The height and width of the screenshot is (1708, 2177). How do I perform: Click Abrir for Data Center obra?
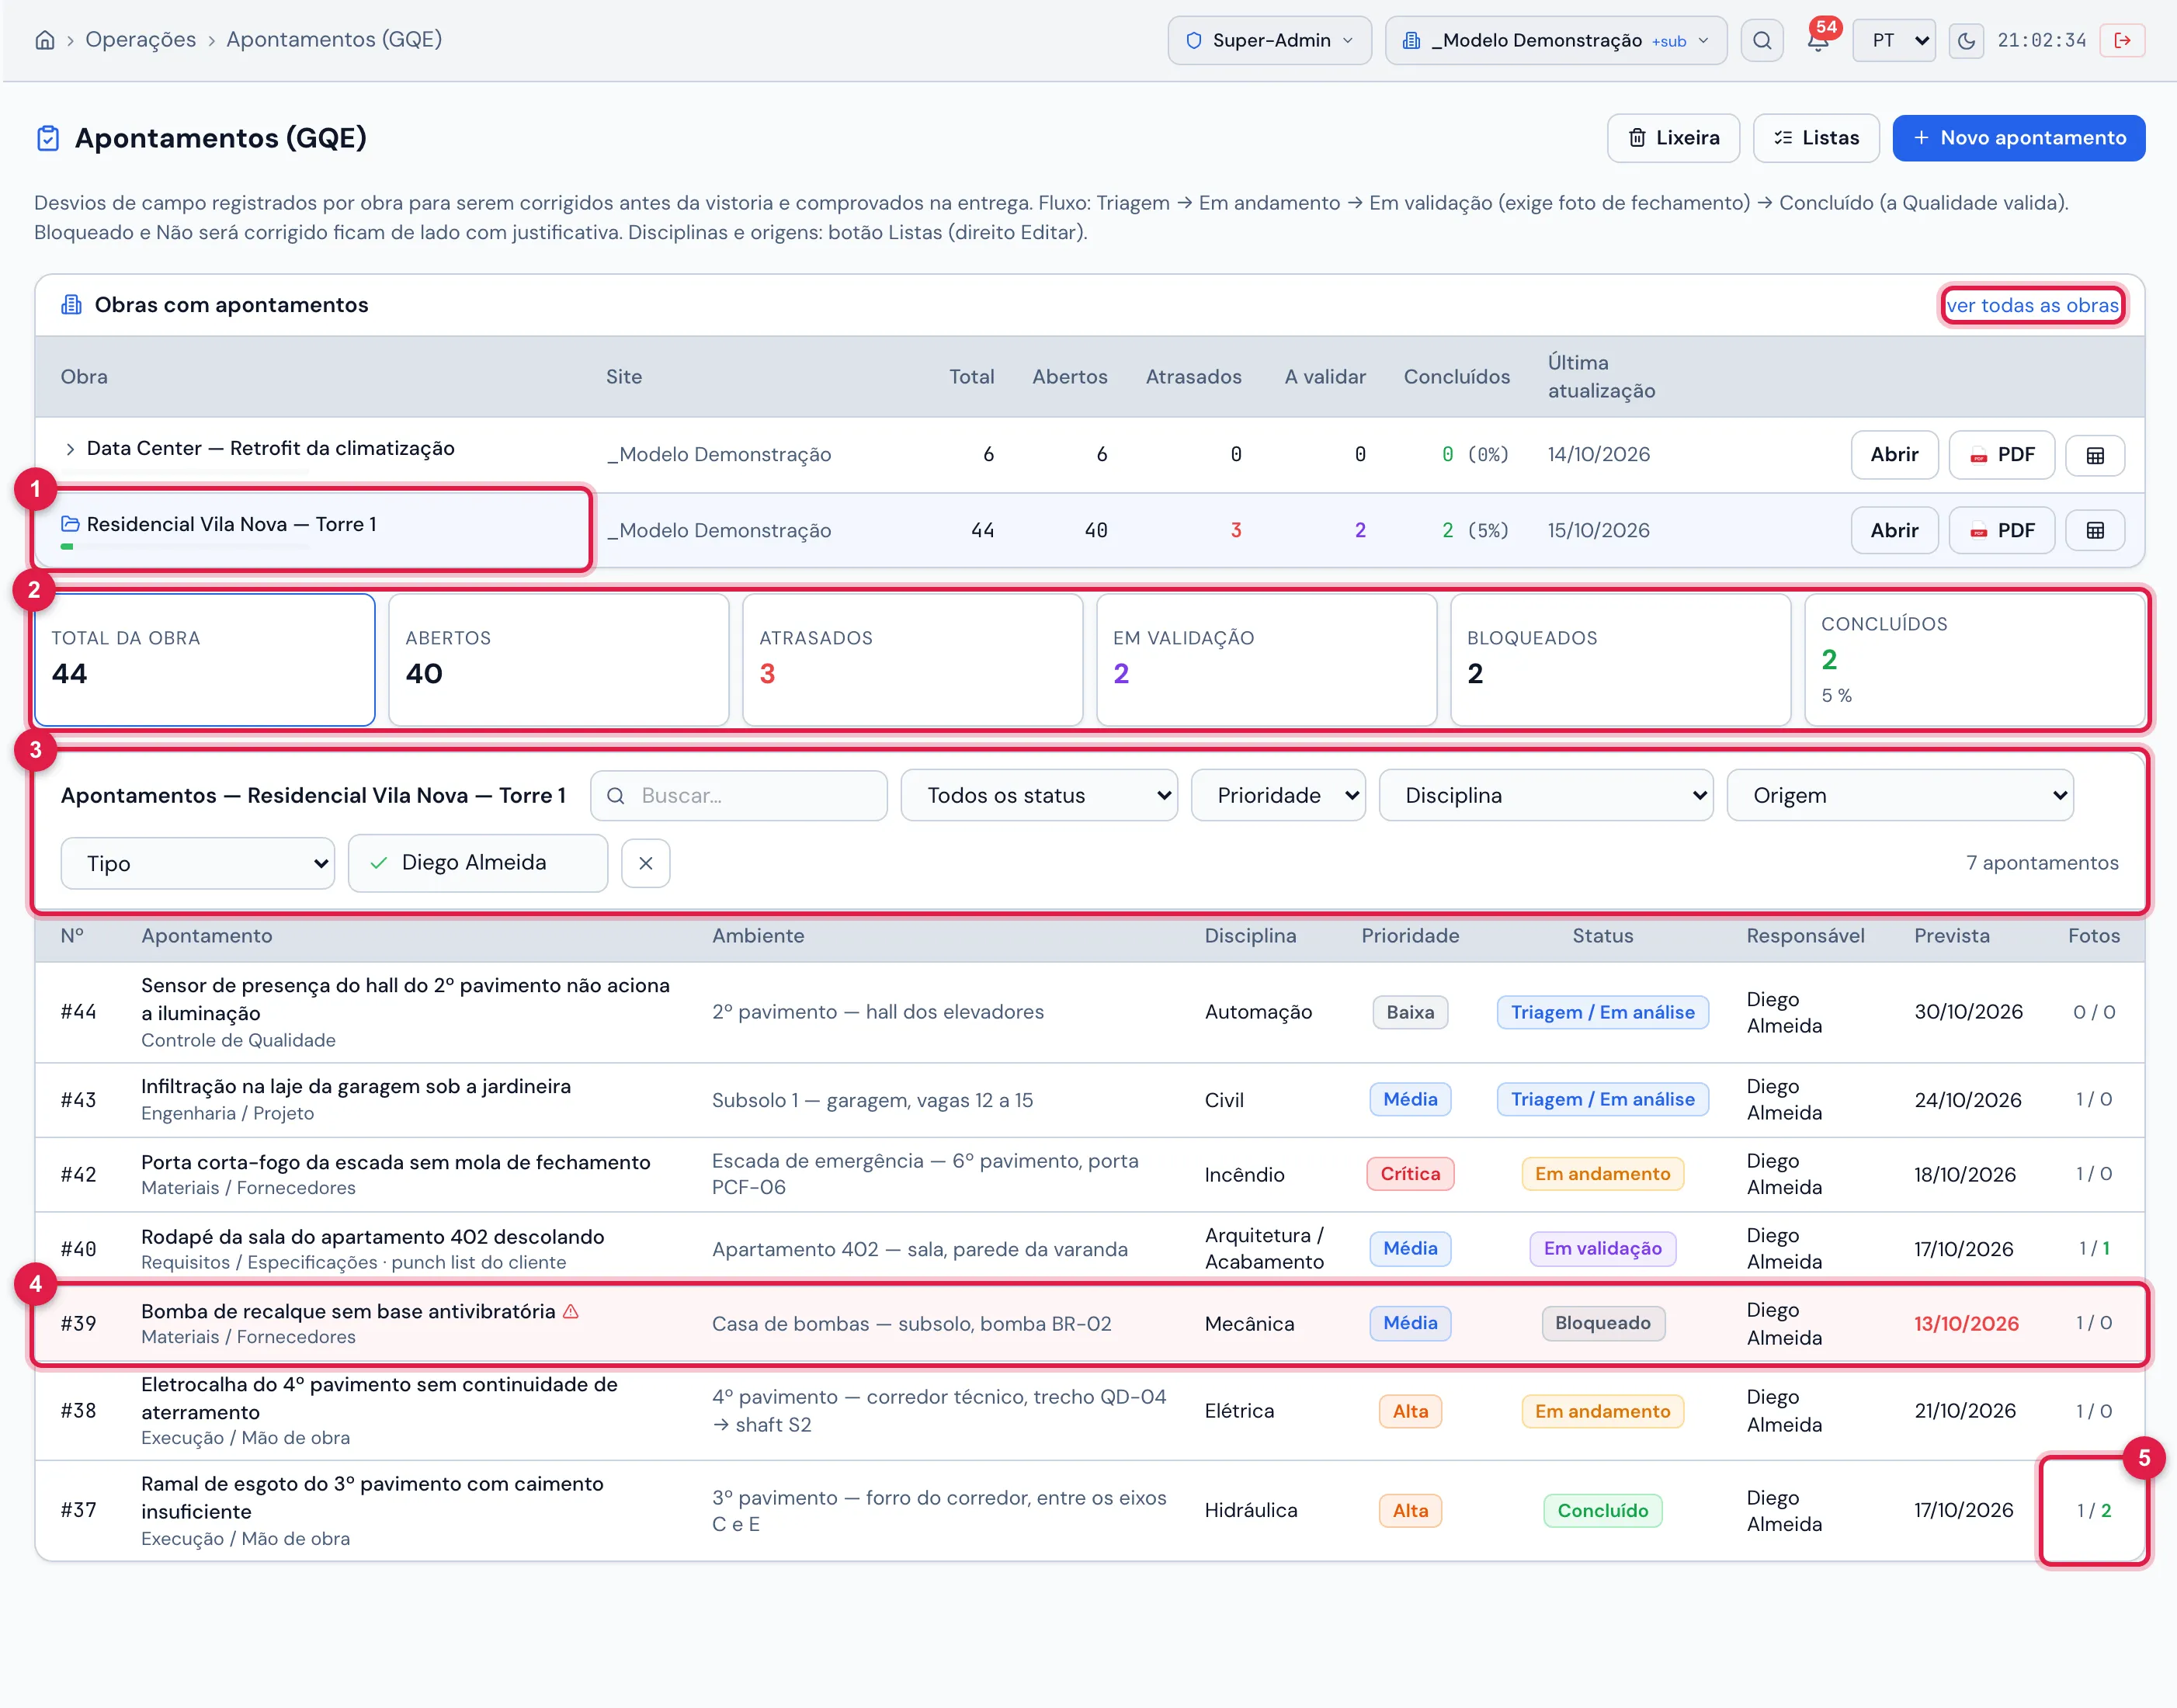(1894, 455)
